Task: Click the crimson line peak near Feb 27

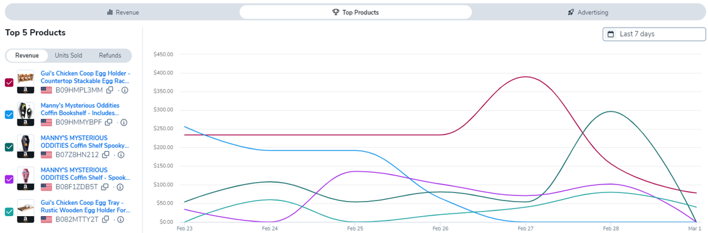Action: (x=525, y=76)
